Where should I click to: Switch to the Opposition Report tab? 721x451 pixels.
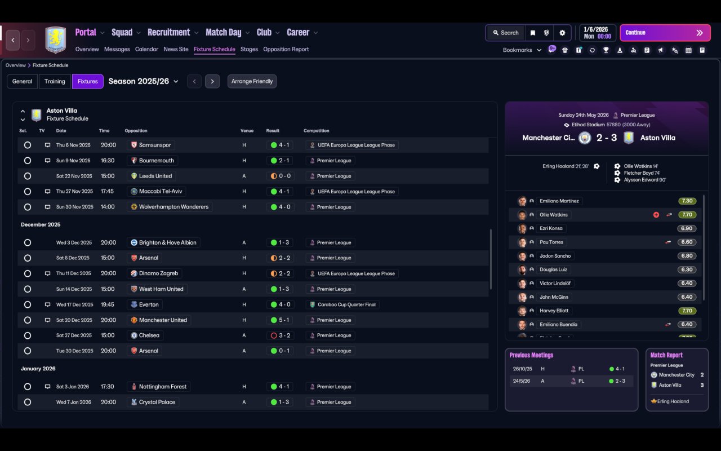pos(286,49)
